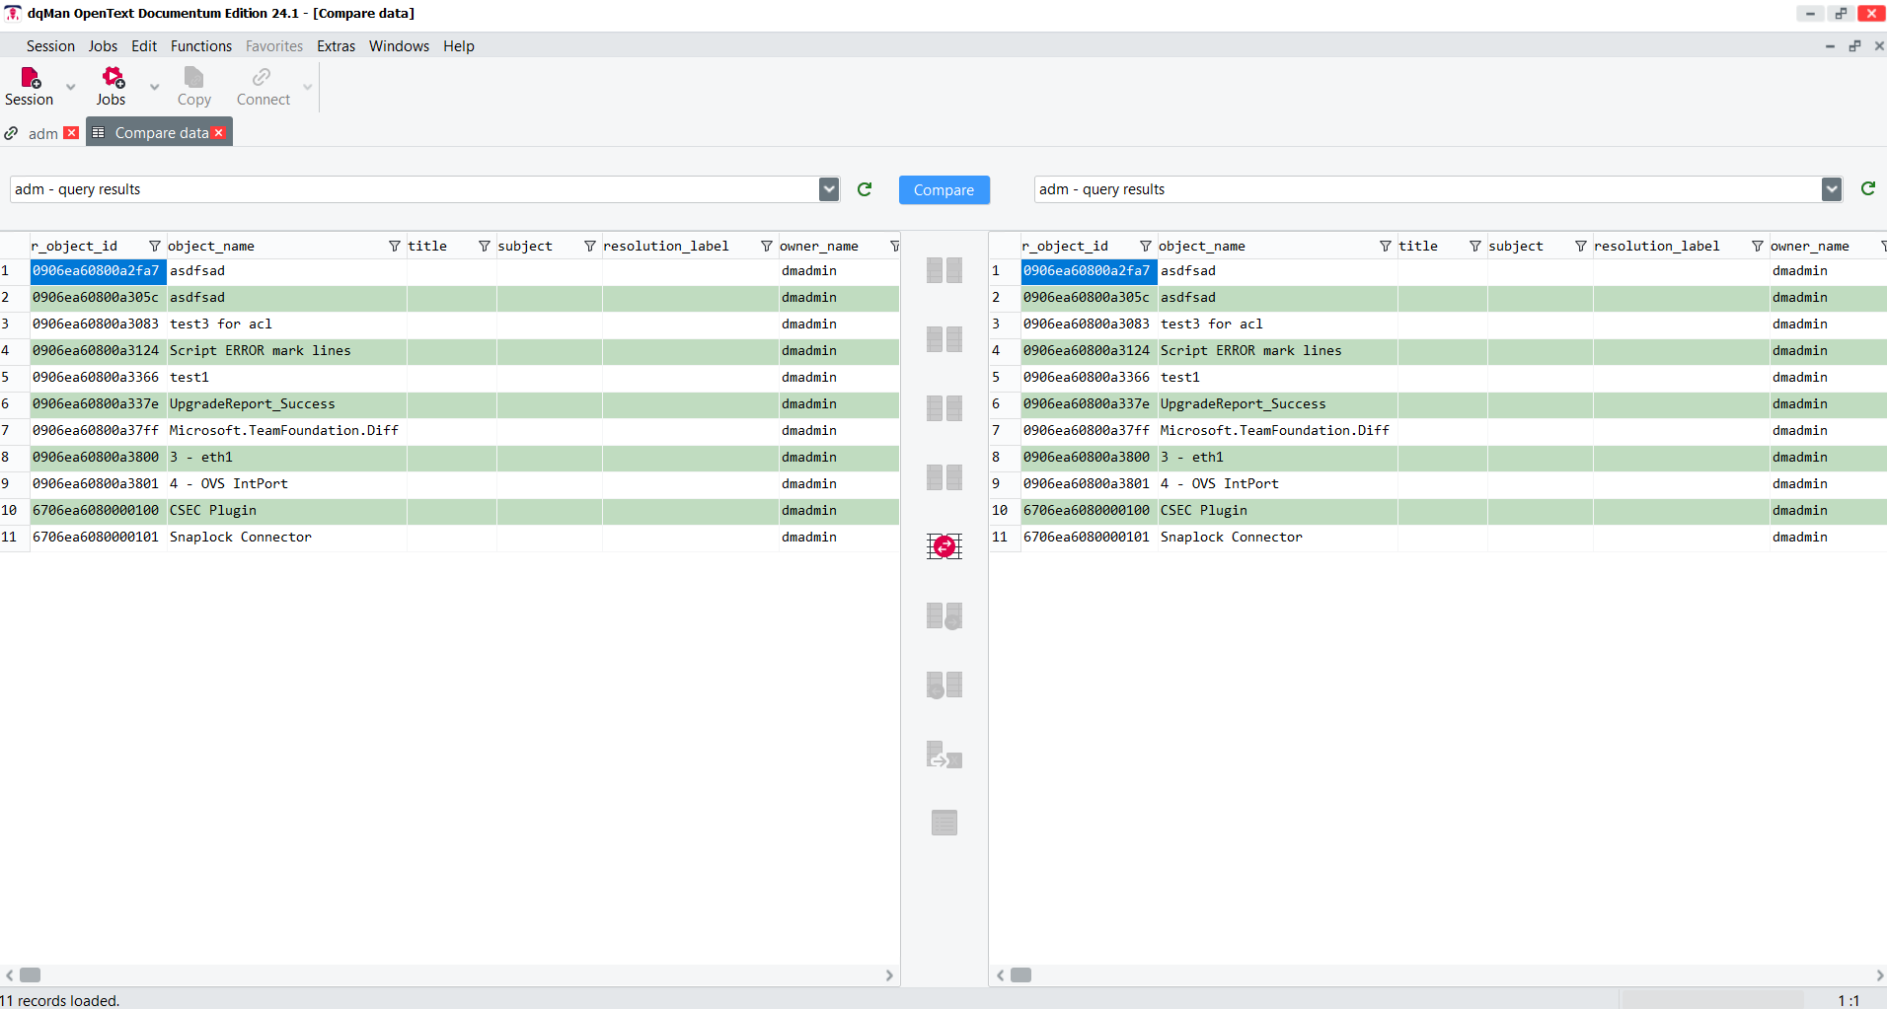This screenshot has width=1887, height=1009.
Task: Click right pane horizontal scrollbar thumb
Action: 1021,975
